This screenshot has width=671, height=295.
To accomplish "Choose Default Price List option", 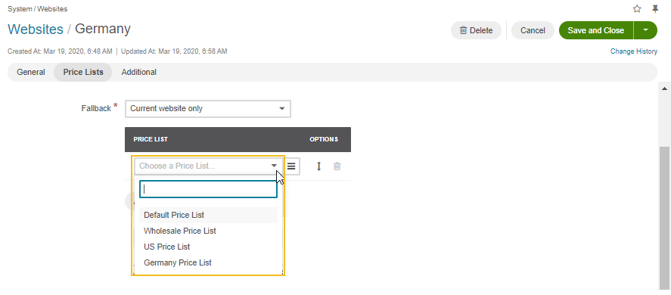I will (208, 215).
